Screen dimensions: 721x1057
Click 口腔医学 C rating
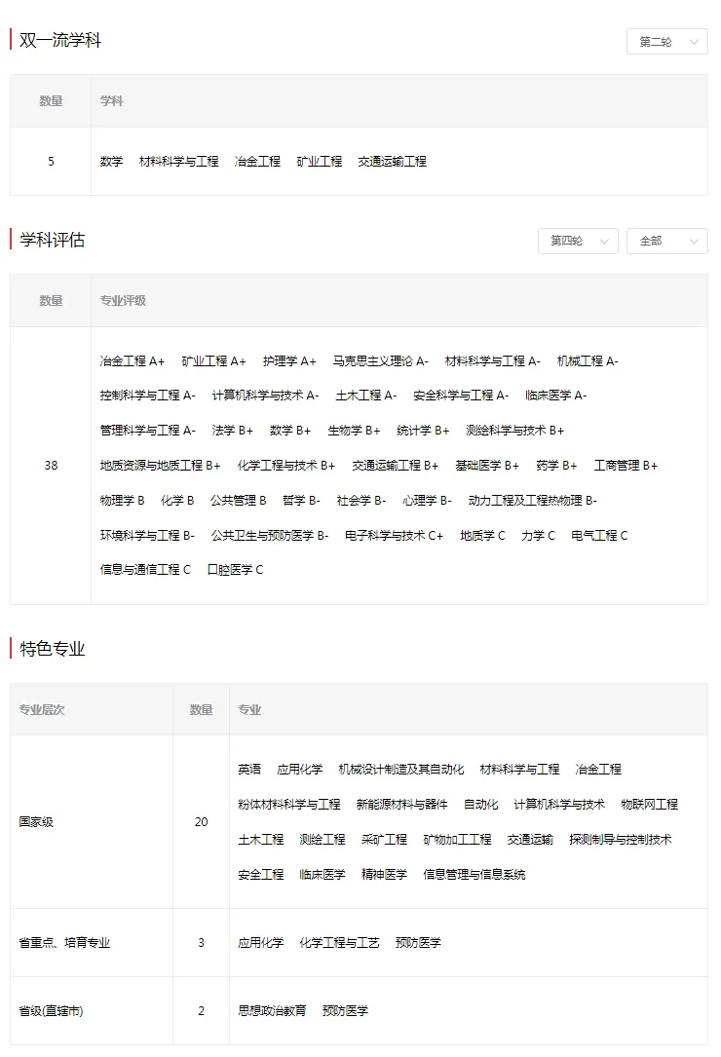coord(236,570)
